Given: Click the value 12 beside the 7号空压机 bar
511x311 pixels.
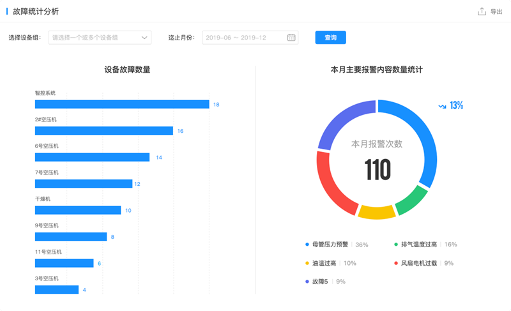Looking at the screenshot, I should (x=137, y=184).
